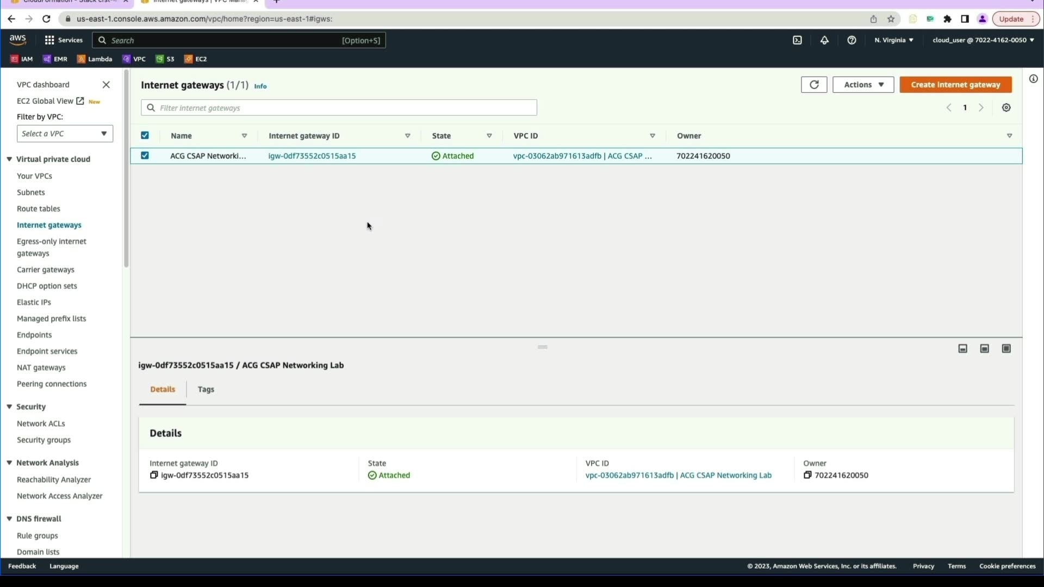Maximize the details split panel
This screenshot has height=587, width=1044.
[1006, 348]
